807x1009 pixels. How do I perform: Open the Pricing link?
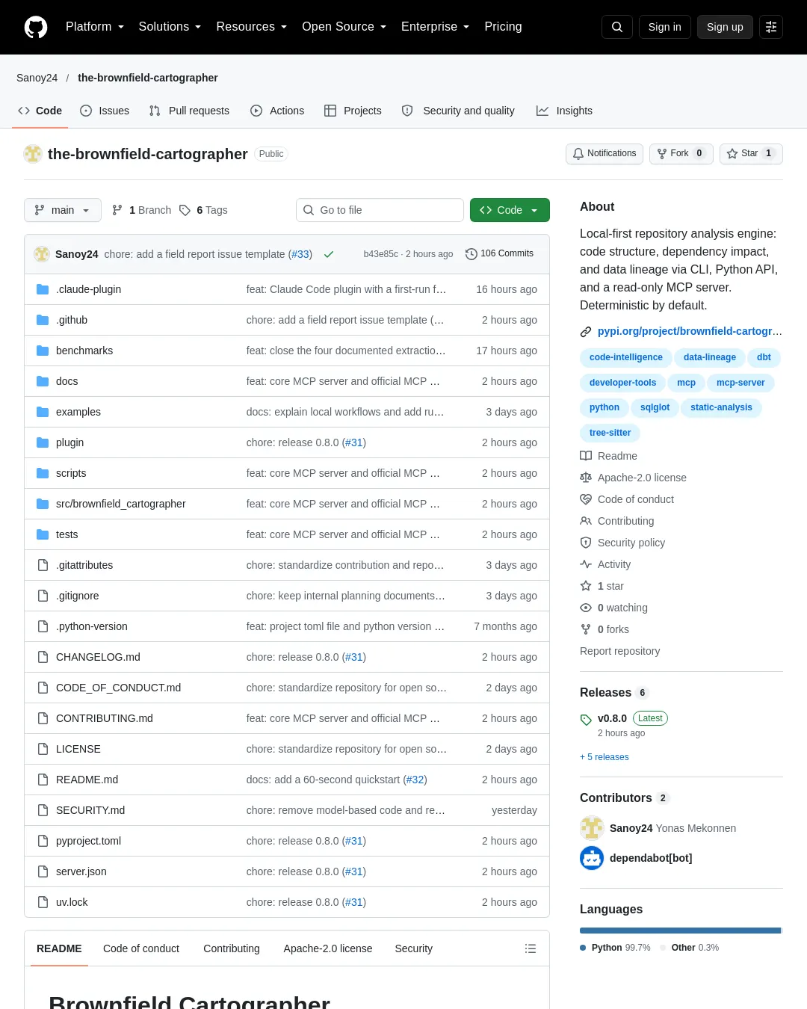(x=503, y=27)
